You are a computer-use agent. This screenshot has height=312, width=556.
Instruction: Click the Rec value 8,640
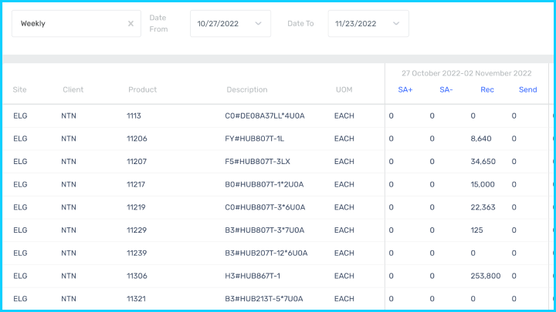(481, 139)
